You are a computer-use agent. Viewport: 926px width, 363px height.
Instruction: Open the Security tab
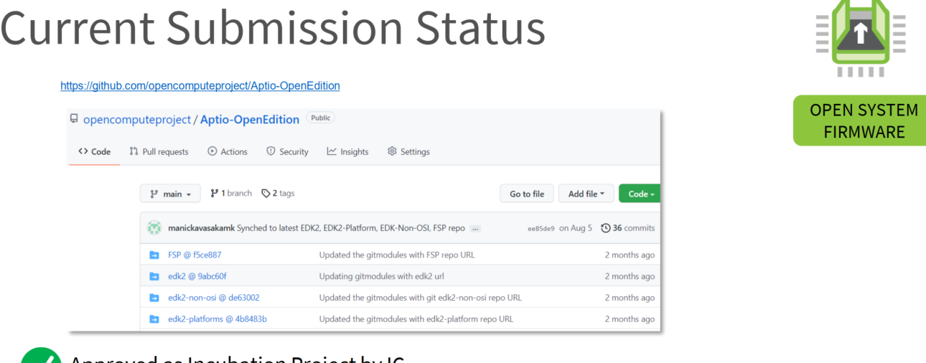(x=287, y=151)
